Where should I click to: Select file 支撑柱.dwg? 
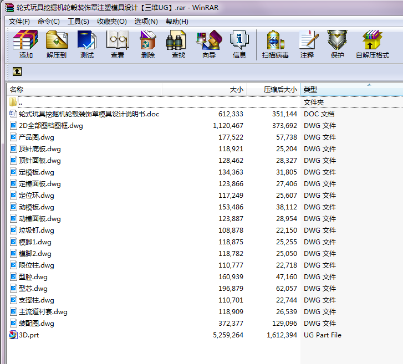click(x=36, y=300)
